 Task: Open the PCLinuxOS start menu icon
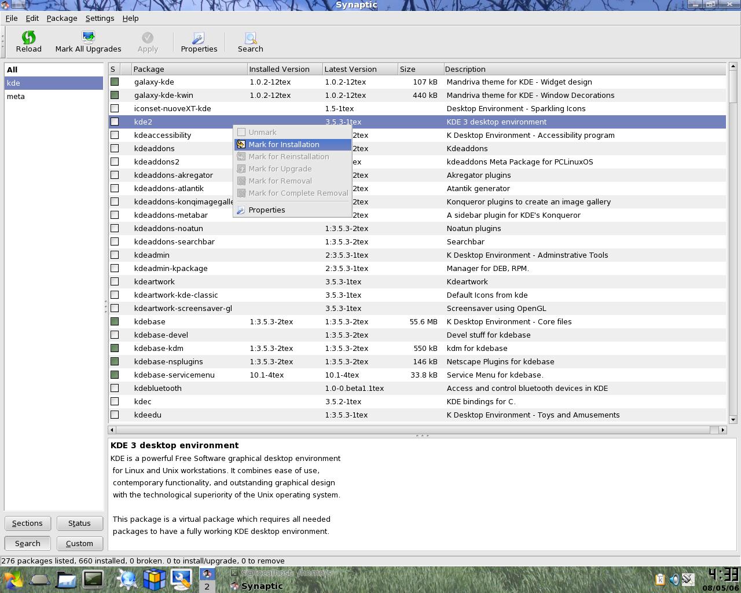click(x=13, y=579)
